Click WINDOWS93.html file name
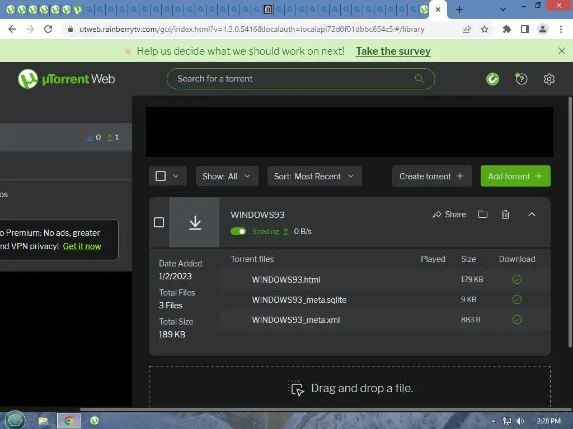 pos(286,279)
